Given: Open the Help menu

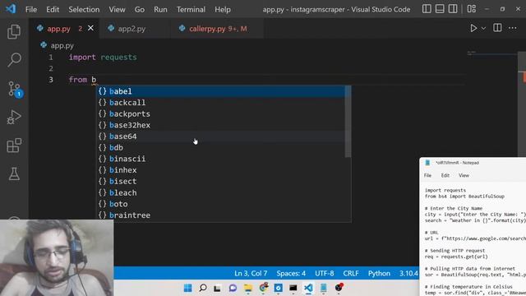Looking at the screenshot, I should click(223, 9).
